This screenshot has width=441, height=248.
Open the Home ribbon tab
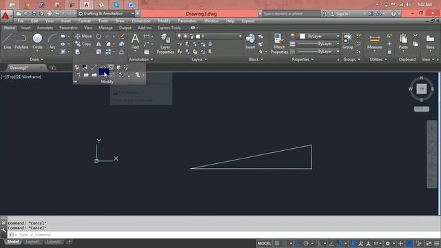pos(9,28)
